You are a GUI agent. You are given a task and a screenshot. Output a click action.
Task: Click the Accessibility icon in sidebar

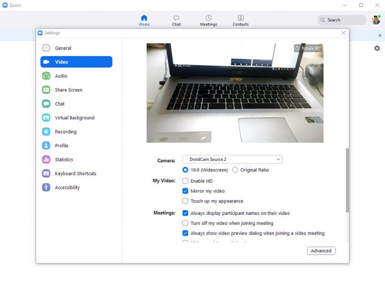pyautogui.click(x=46, y=187)
